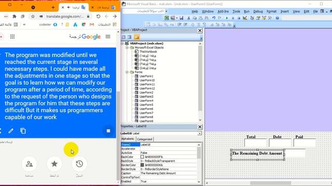Image resolution: width=332 pixels, height=186 pixels.
Task: Click View Object icon in Project panel
Action: [x=129, y=37]
